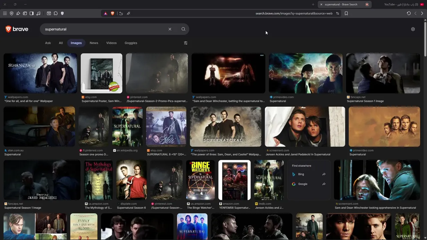Screen dimensions: 427x240
Task: Submit search with magnifier icon
Action: 183,29
